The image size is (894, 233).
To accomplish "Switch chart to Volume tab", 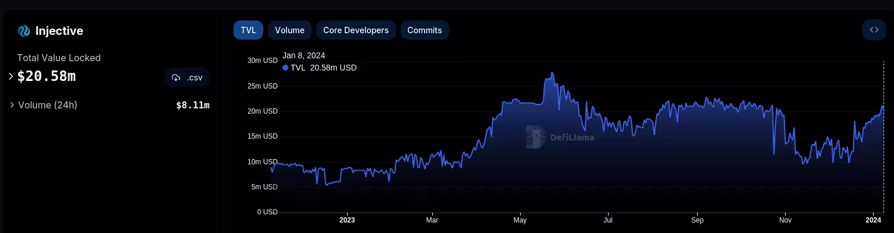I will click(x=289, y=30).
